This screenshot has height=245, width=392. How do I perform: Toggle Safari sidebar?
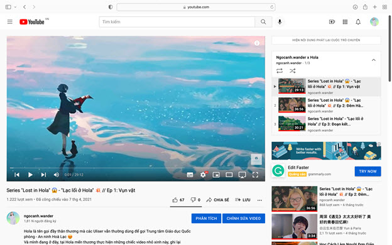click(8, 7)
